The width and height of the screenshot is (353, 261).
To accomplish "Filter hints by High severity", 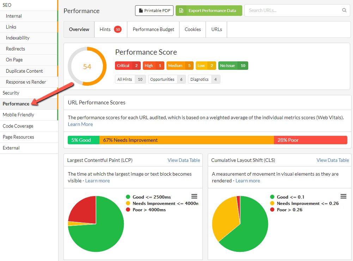I will pos(153,66).
